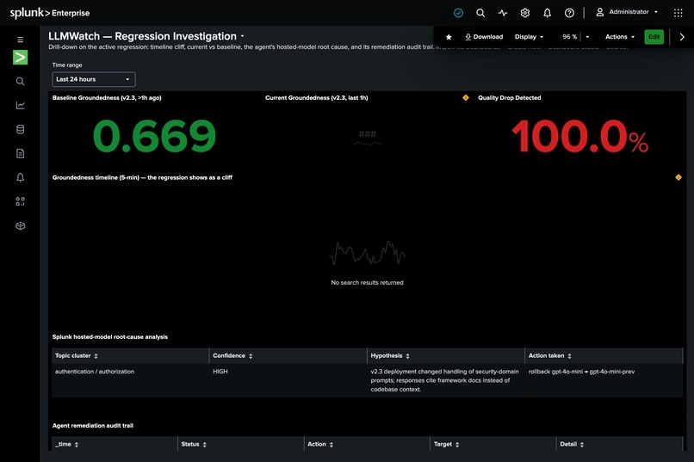The image size is (694, 462).
Task: Open the zoom level dropdown arrow
Action: 588,37
